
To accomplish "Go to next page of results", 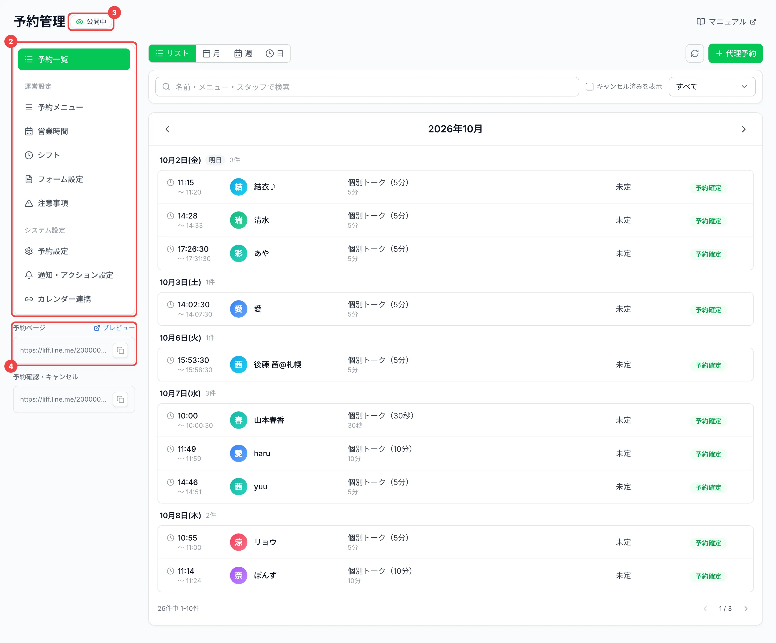I will (746, 609).
